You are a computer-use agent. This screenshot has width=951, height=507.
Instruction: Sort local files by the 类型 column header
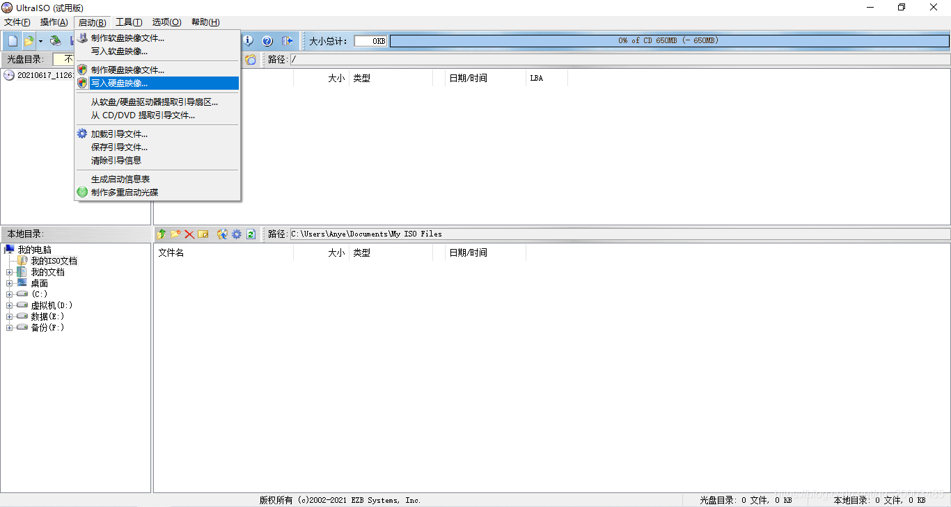pyautogui.click(x=391, y=252)
